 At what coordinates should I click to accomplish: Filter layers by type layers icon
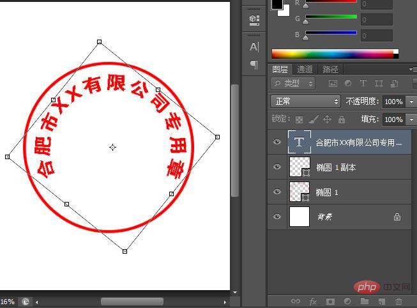click(363, 84)
